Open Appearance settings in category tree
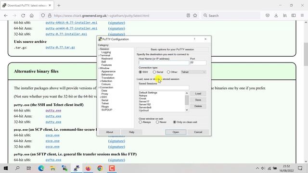The height and width of the screenshot is (173, 308). click(108, 72)
